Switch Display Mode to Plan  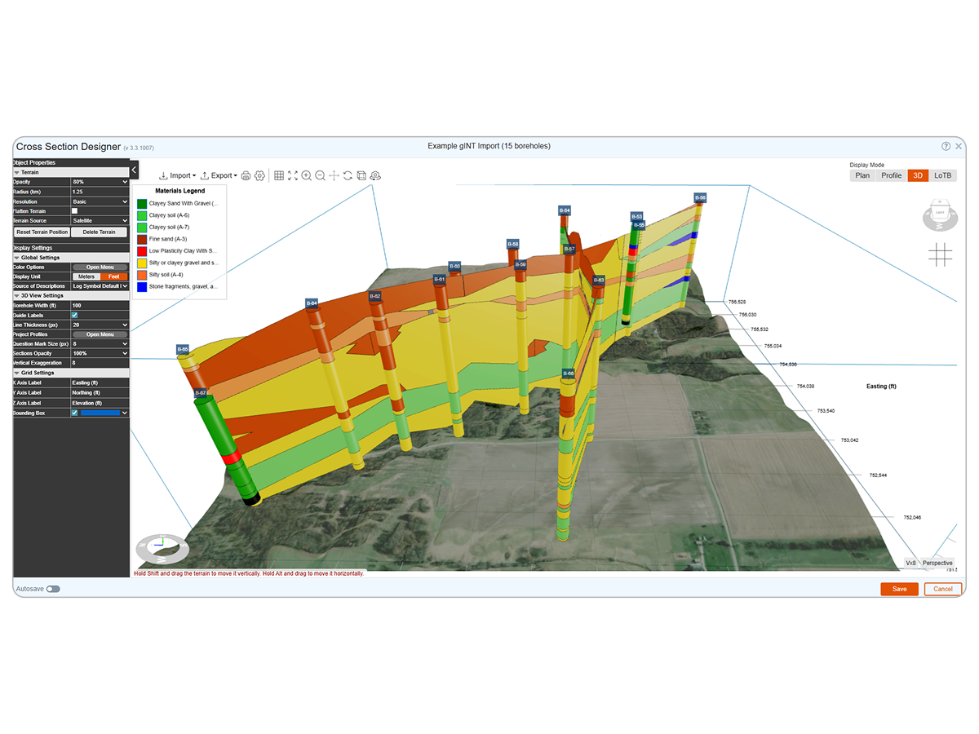(x=862, y=175)
